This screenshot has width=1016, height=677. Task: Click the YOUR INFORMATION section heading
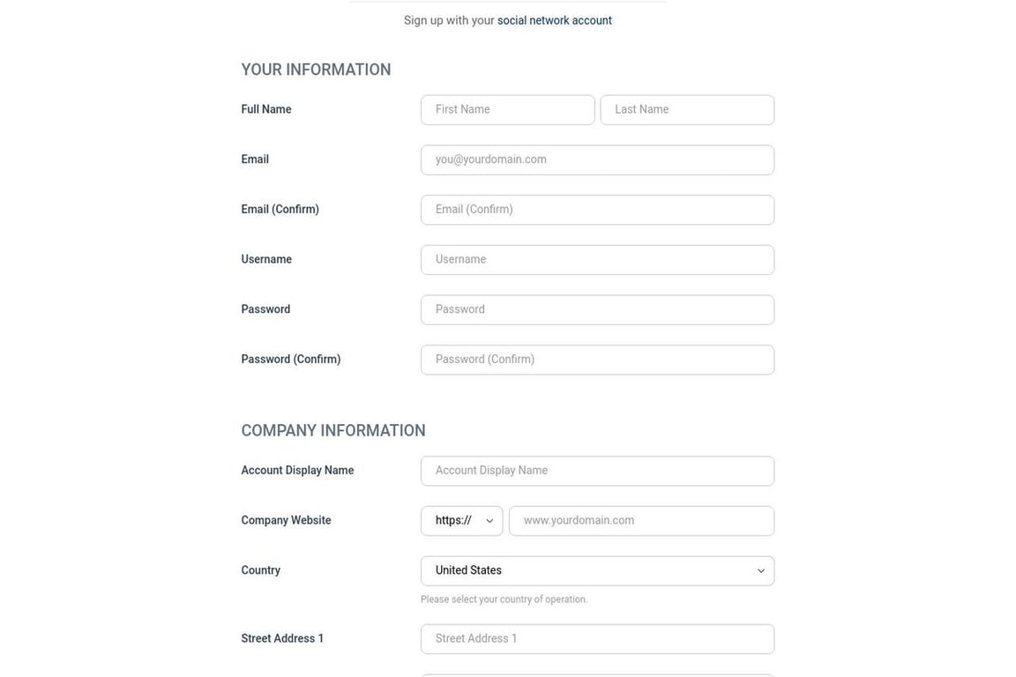pyautogui.click(x=316, y=70)
